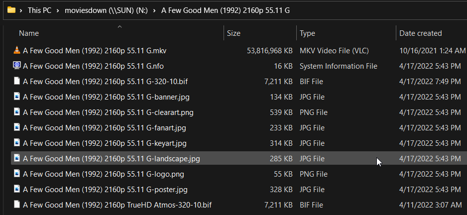This screenshot has width=467, height=215.
Task: Sort files by the Type column header
Action: pos(307,33)
